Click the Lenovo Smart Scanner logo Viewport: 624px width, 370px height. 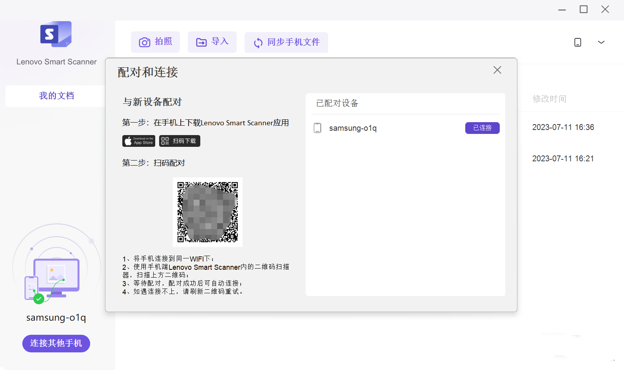click(x=56, y=34)
